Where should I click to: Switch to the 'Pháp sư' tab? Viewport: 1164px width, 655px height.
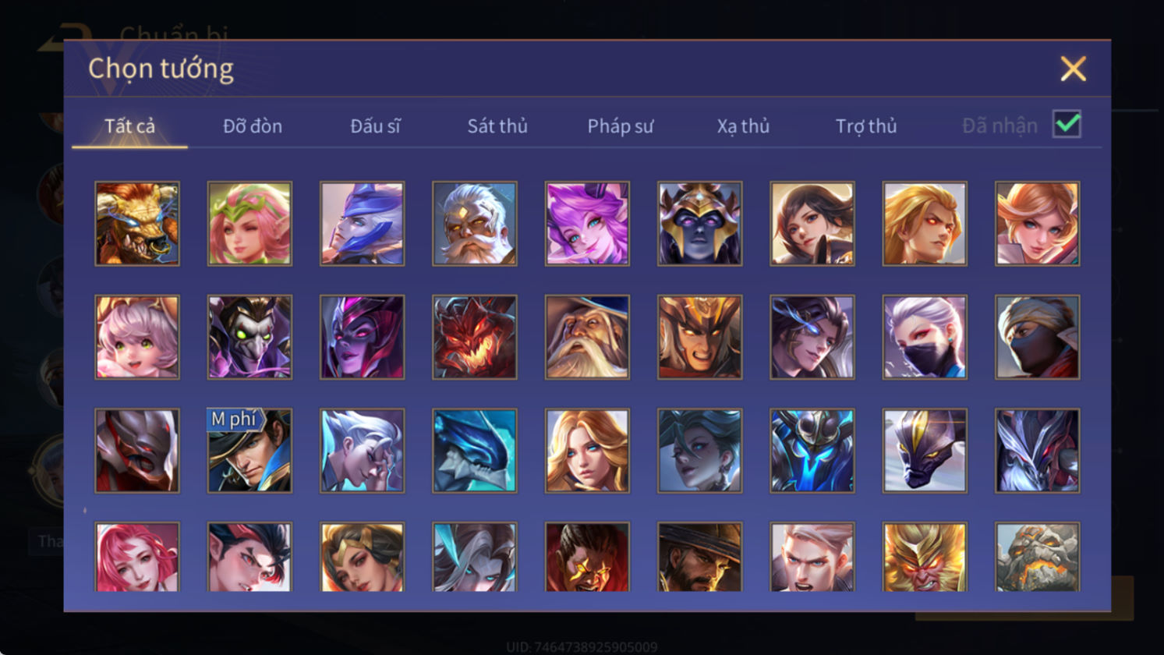click(x=621, y=126)
